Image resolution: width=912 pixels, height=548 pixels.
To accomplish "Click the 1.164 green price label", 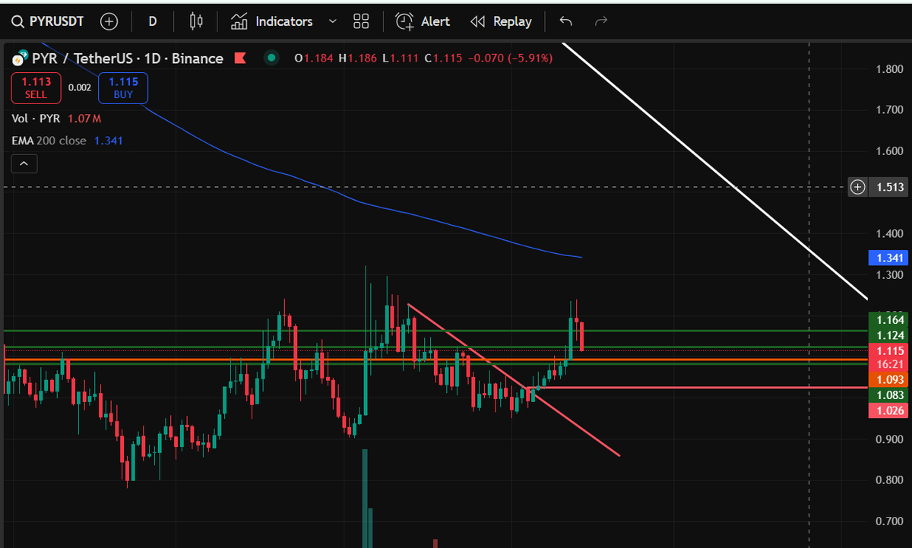I will pyautogui.click(x=888, y=321).
